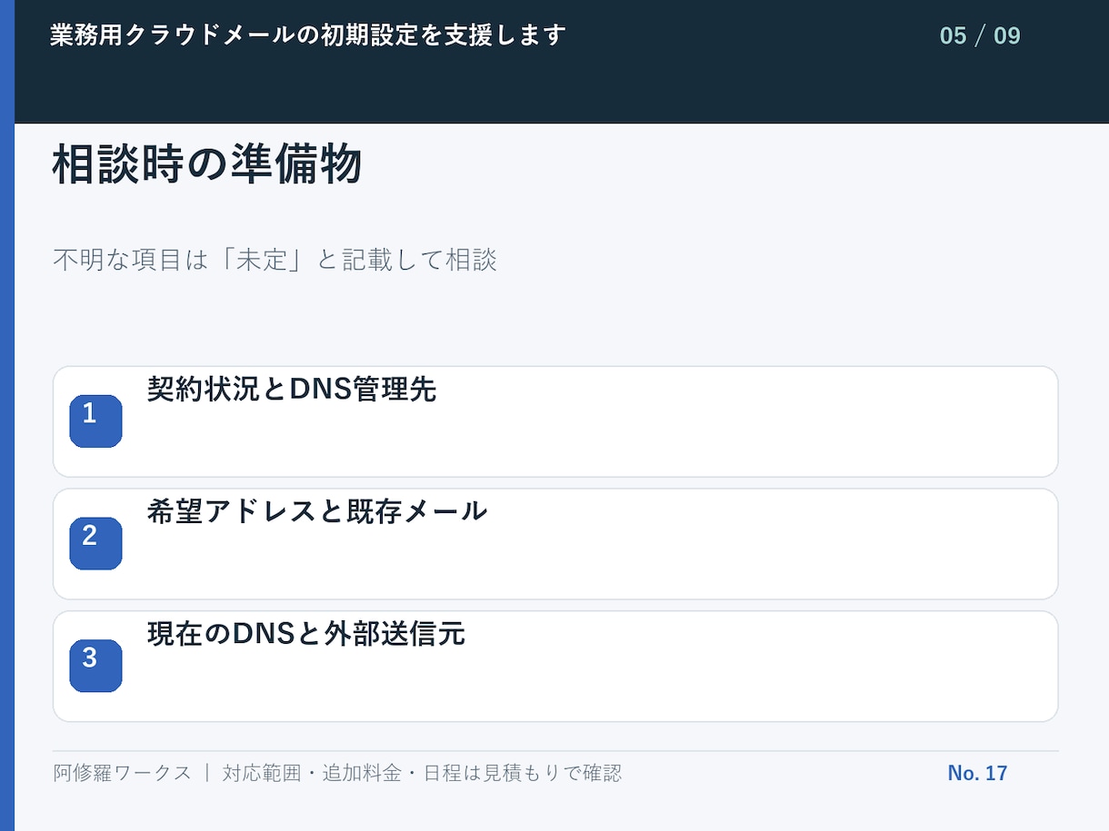Click footer note 対応範囲・追加料金・日程は見積もりで確認
The height and width of the screenshot is (831, 1109).
[422, 773]
